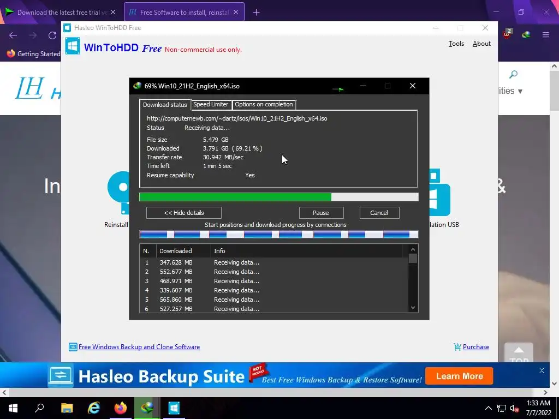
Task: Click the Hide details button
Action: tap(183, 213)
